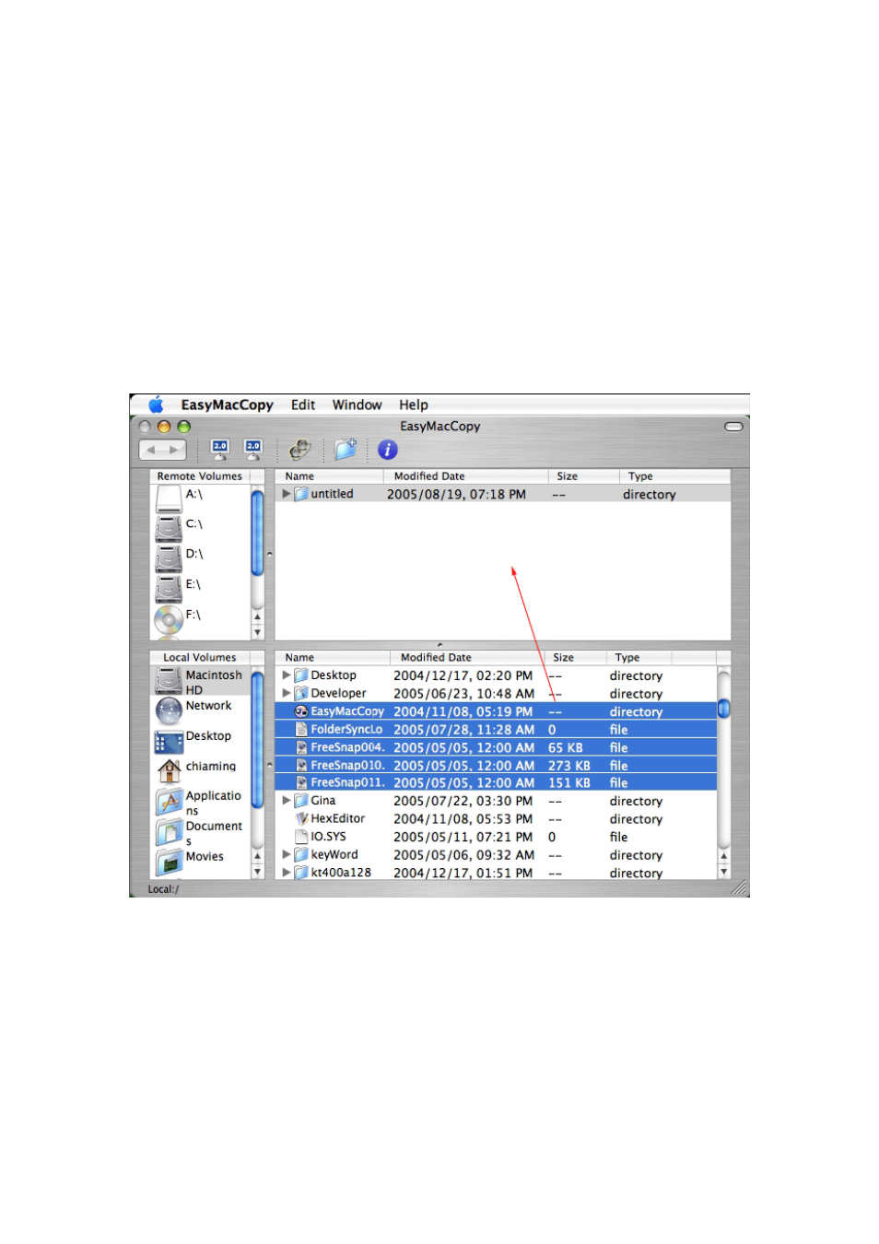Click local file list scrollbar up arrow
Viewport: 879px width, 1244px height.
(x=724, y=856)
